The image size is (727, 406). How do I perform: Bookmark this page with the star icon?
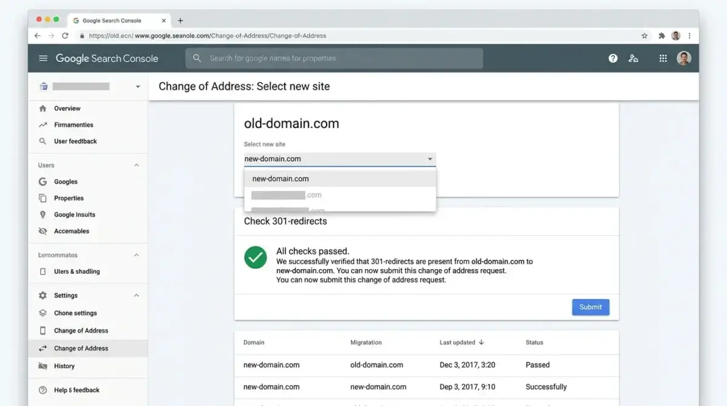click(x=645, y=36)
